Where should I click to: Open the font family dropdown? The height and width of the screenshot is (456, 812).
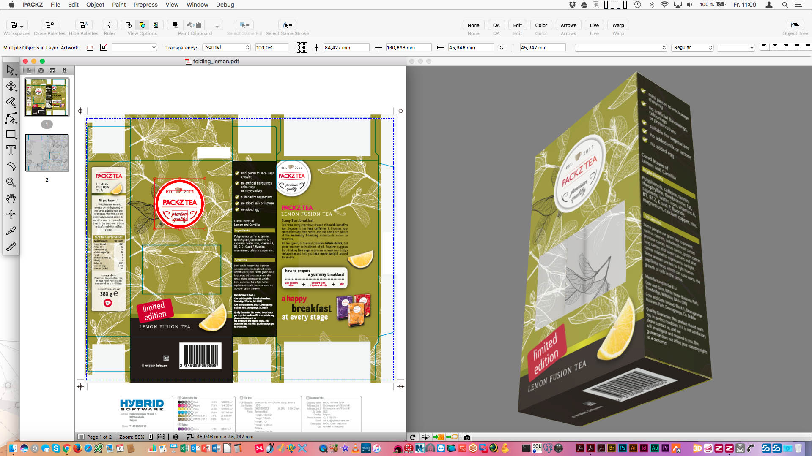(x=621, y=47)
